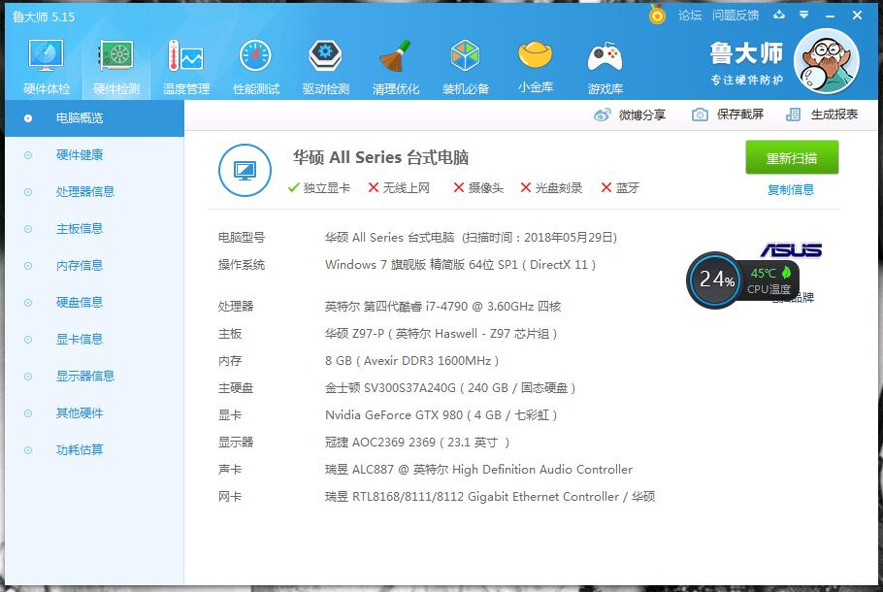Viewport: 883px width, 592px height.
Task: Minimize the 鲁大师 window
Action: pos(830,16)
